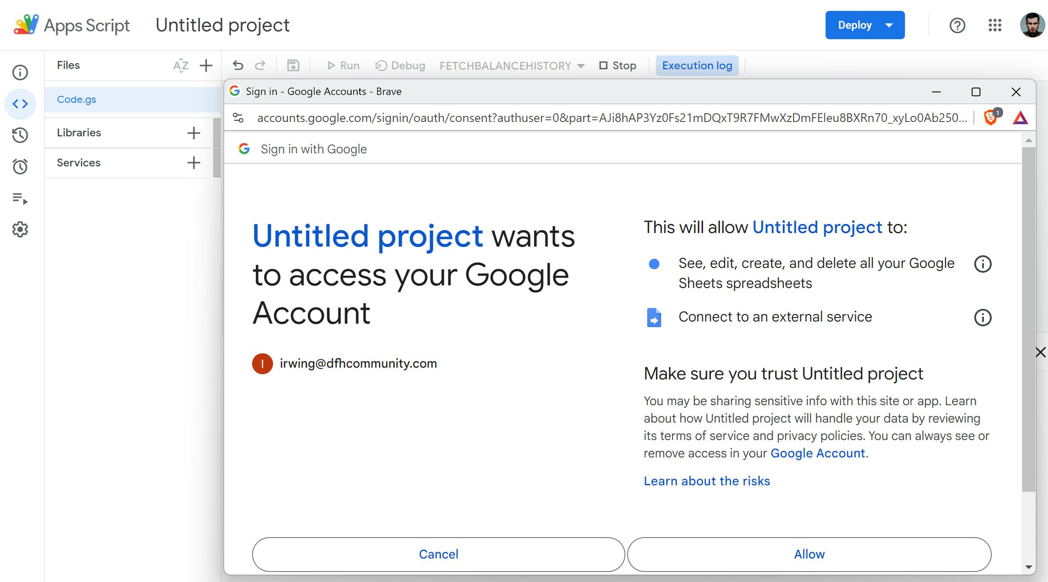The height and width of the screenshot is (582, 1048).
Task: Click Sign in with Google header
Action: tap(314, 149)
